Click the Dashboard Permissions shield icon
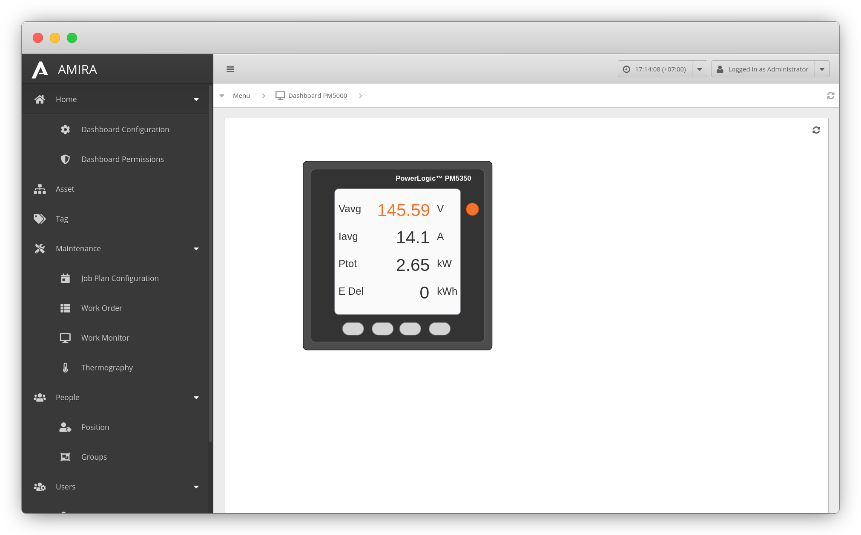The image size is (861, 535). click(x=65, y=159)
